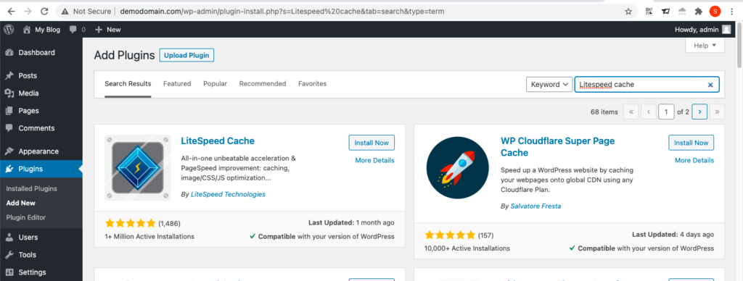Image resolution: width=743 pixels, height=281 pixels.
Task: Go to next results page
Action: pos(699,112)
